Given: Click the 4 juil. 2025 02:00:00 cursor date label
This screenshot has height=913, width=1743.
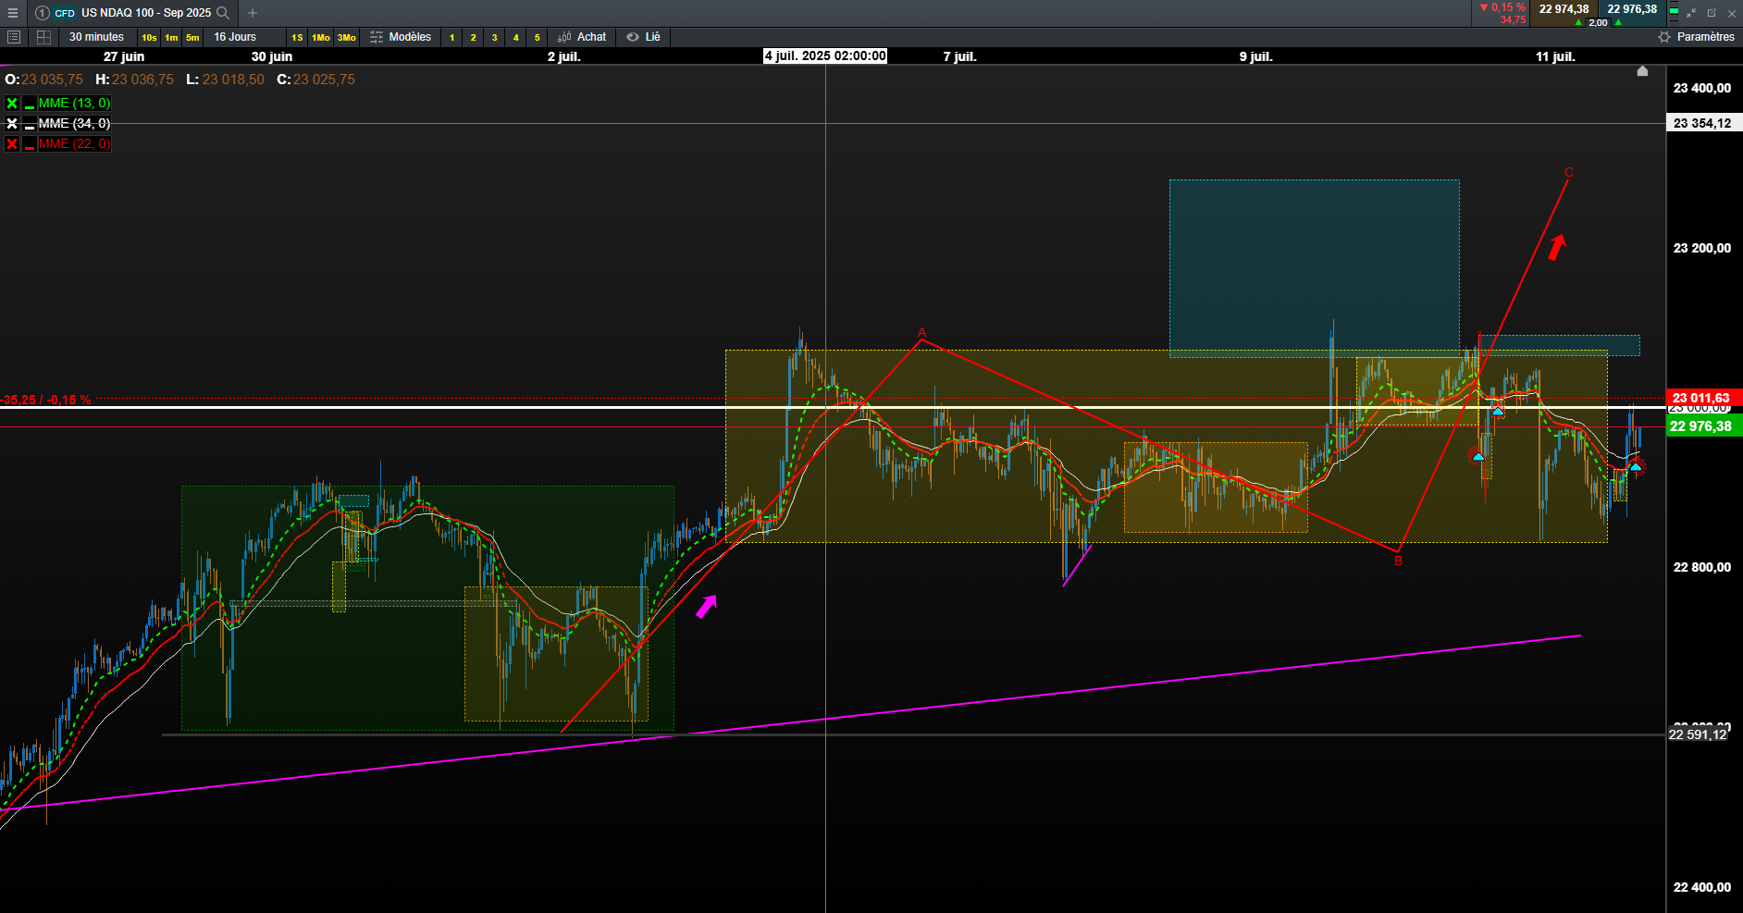Looking at the screenshot, I should (x=825, y=56).
